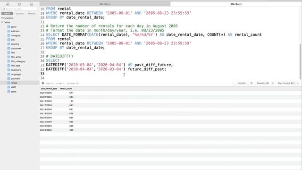Image resolution: width=302 pixels, height=170 pixels.
Task: Click the panel layout icon in the sidebar toolbar
Action: 32,4
